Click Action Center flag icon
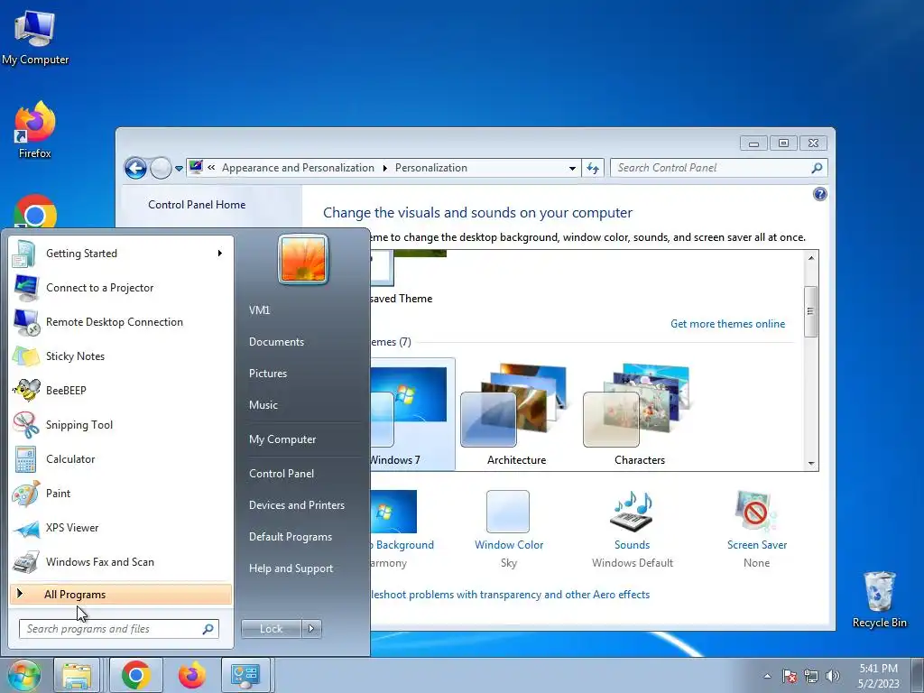 pos(790,677)
